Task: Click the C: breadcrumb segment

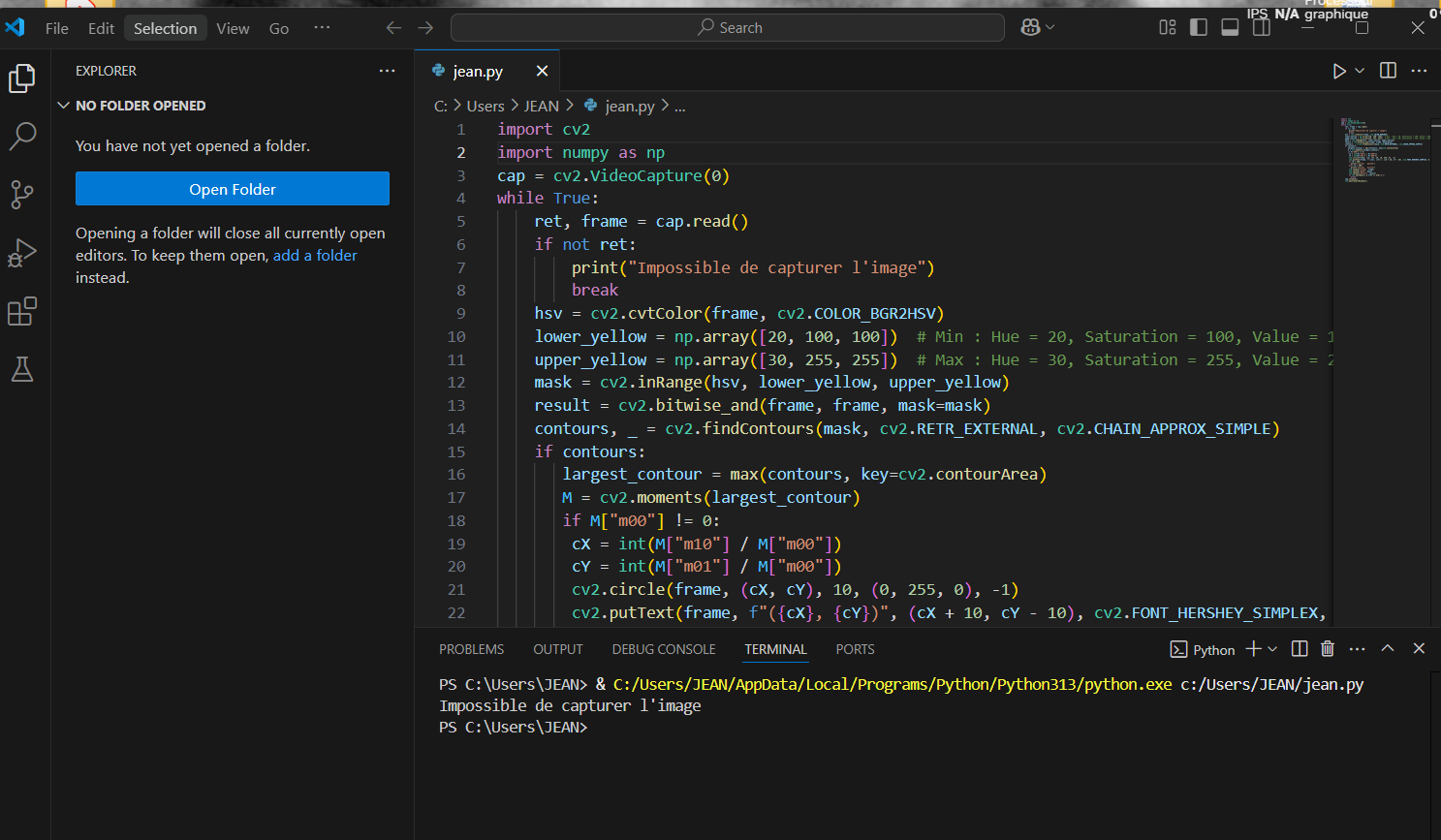Action: coord(441,107)
